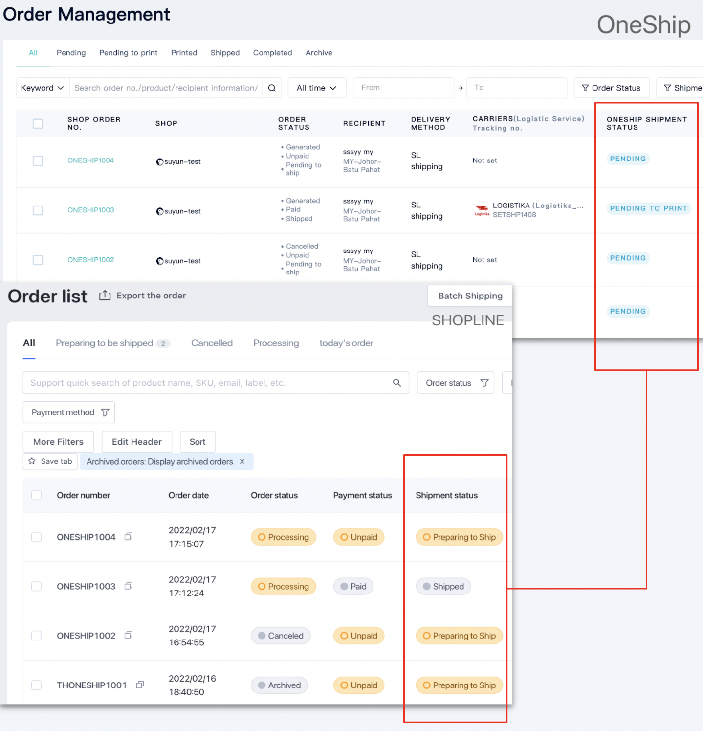Click the Paid payment status badge
The width and height of the screenshot is (703, 731).
point(353,586)
